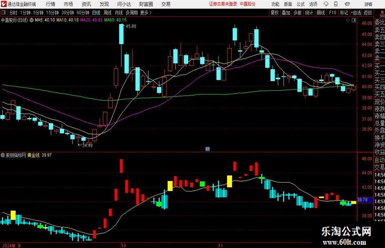Open the 问小达 menu
Image resolution: width=385 pixels, height=248 pixels.
tap(124, 4)
